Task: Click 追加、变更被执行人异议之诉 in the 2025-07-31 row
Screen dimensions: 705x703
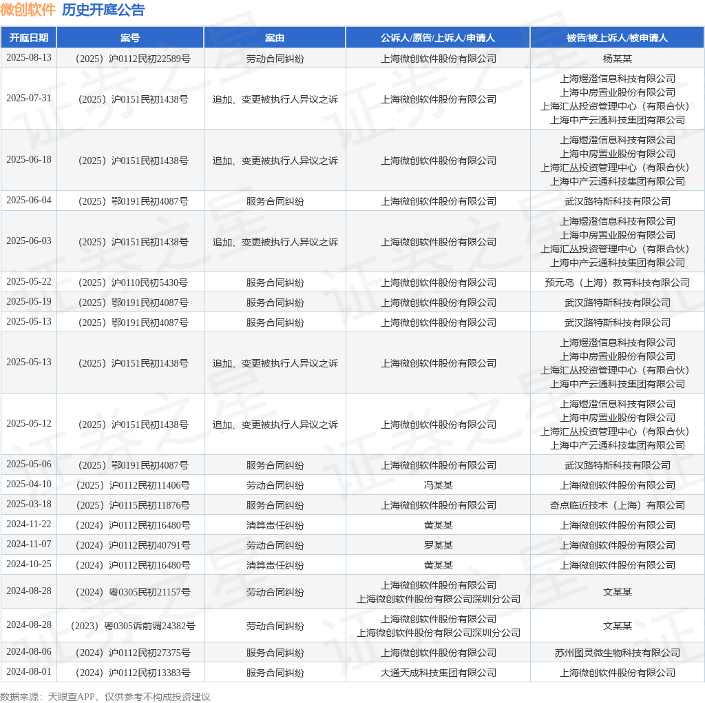Action: click(275, 99)
